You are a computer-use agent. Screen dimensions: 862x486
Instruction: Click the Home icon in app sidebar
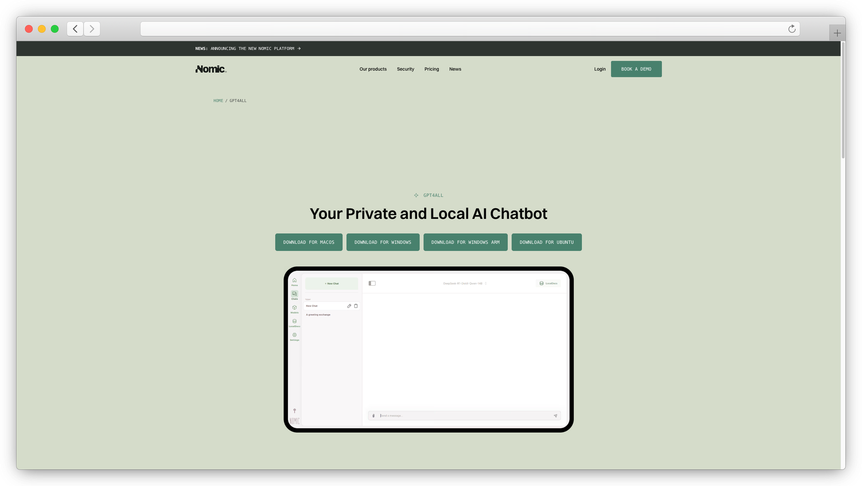tap(294, 280)
